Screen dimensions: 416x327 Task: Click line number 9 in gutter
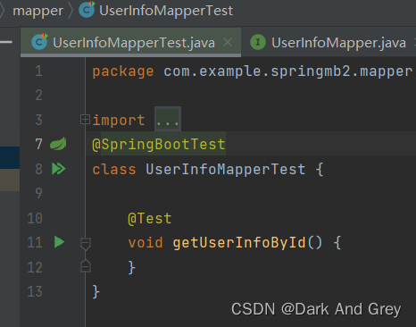pos(38,193)
